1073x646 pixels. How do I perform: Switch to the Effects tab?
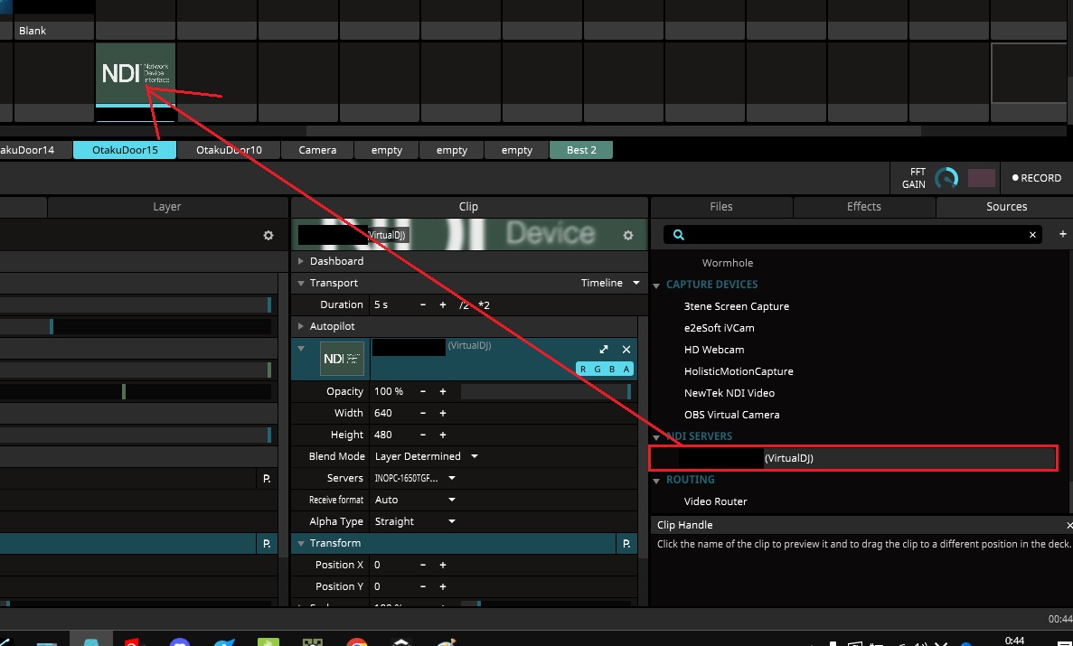[864, 207]
